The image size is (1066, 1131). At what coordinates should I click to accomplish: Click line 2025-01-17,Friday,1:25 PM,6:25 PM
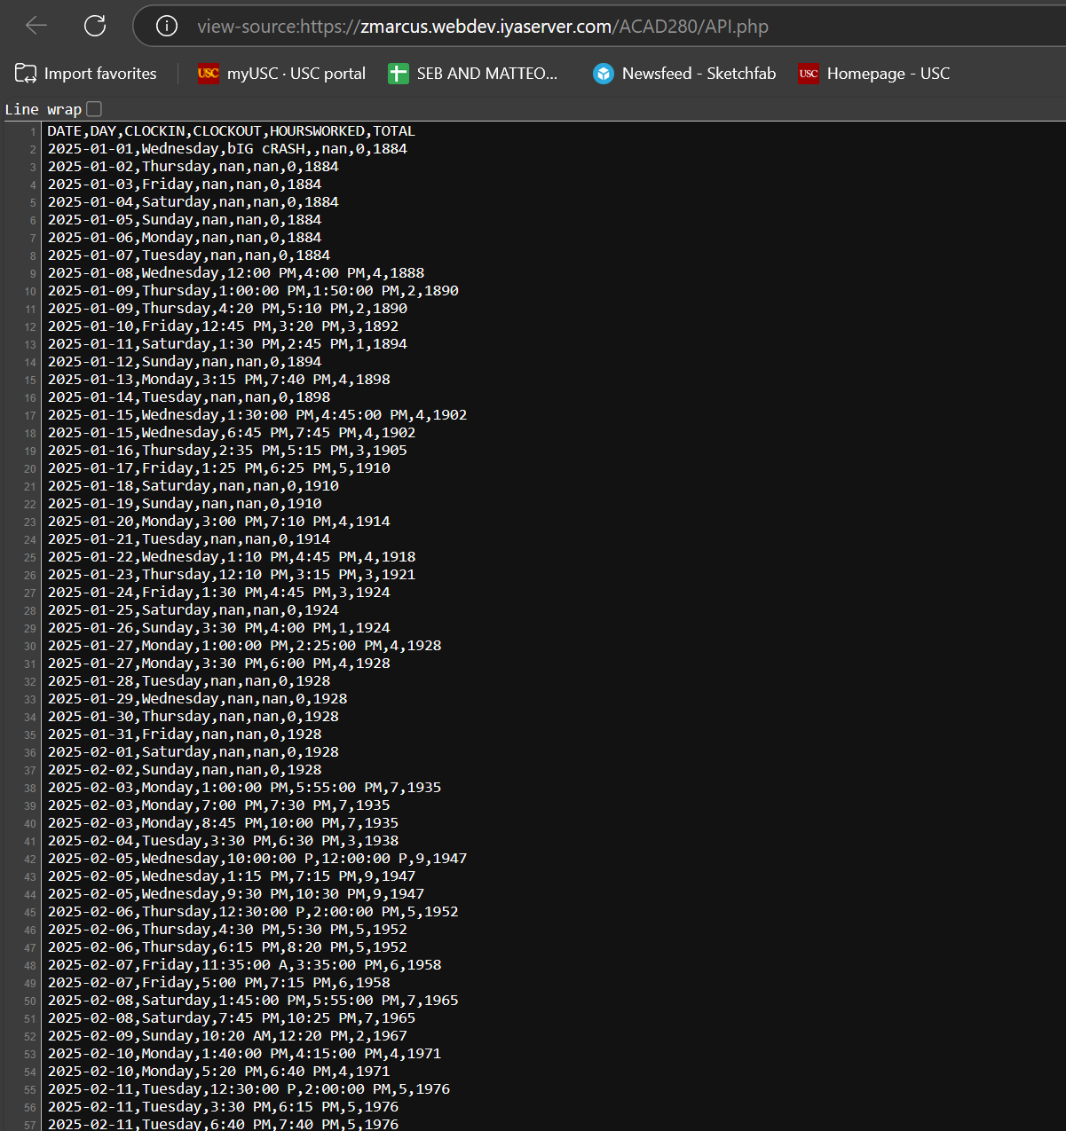click(218, 468)
